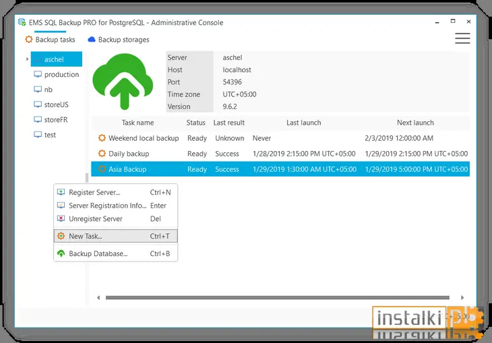This screenshot has height=343, width=492.
Task: Click the left scroll arrow
Action: click(98, 297)
